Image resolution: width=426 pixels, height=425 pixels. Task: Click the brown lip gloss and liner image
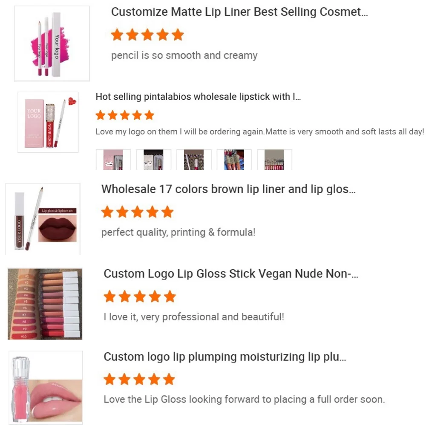43,219
